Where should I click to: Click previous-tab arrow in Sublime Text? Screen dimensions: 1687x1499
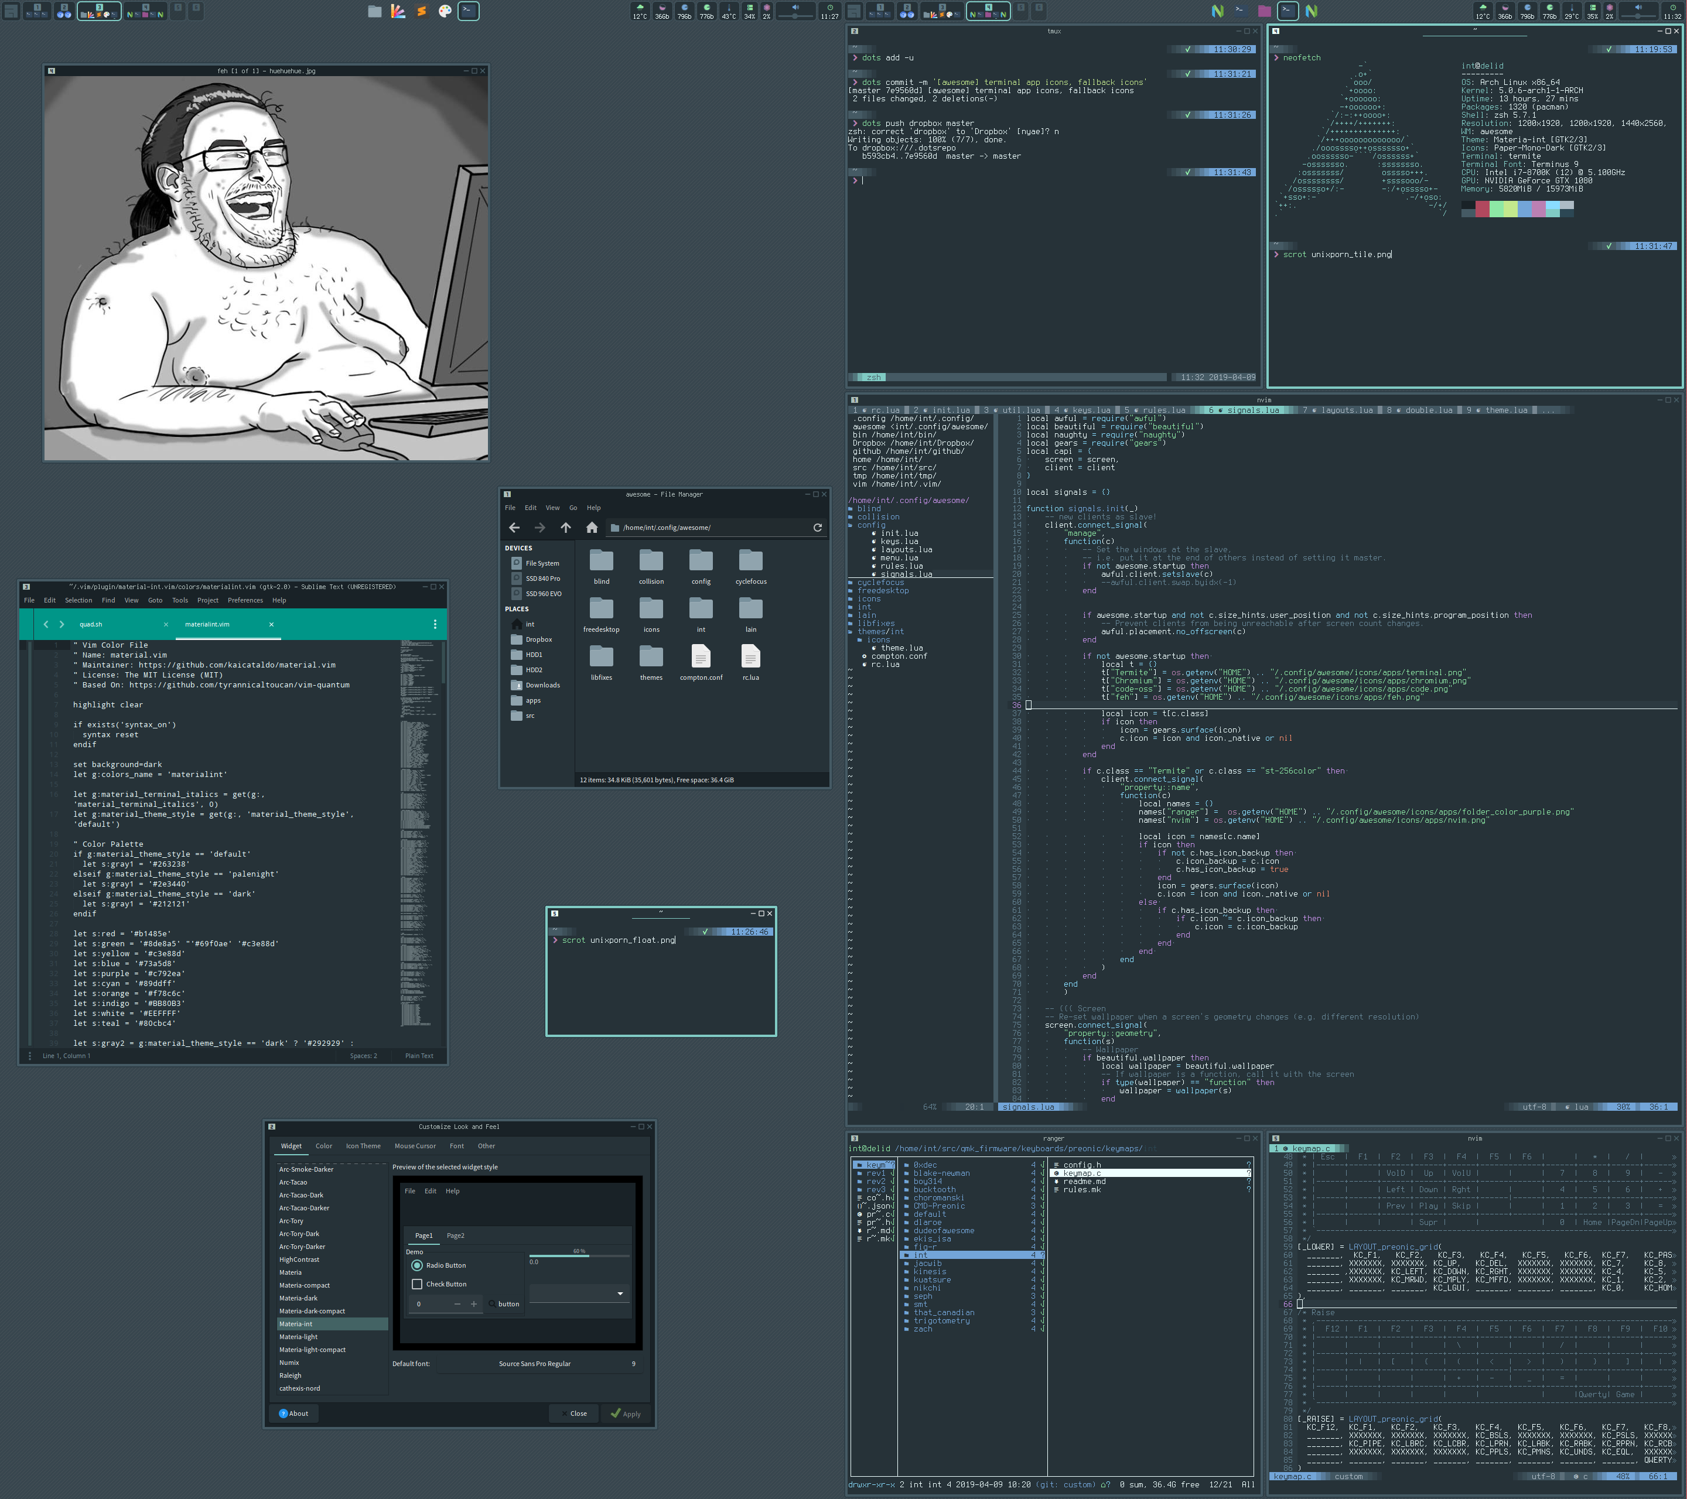tap(46, 625)
